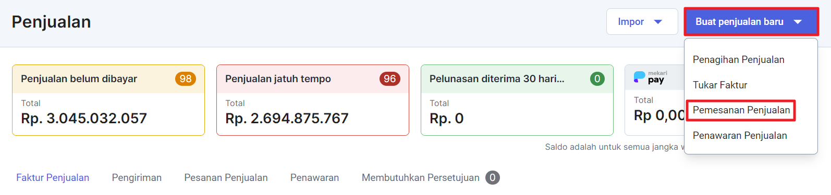Screen dimensions: 831x195
Task: Select Penagihan Penjualan from menu
Action: [738, 60]
